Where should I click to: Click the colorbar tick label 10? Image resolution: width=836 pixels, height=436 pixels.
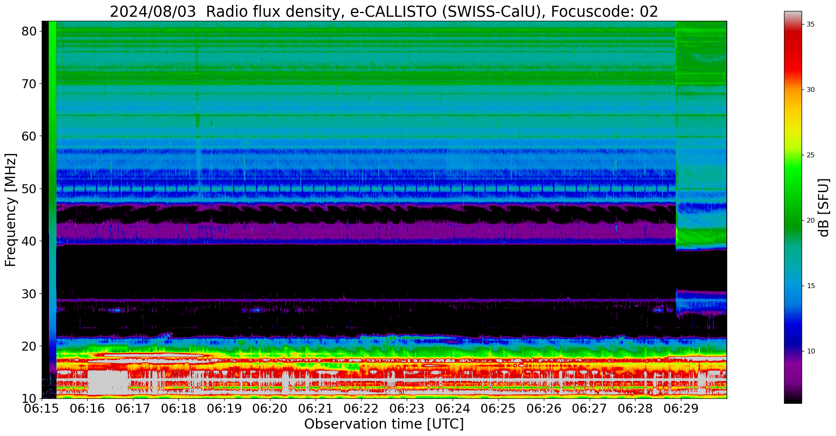(811, 351)
